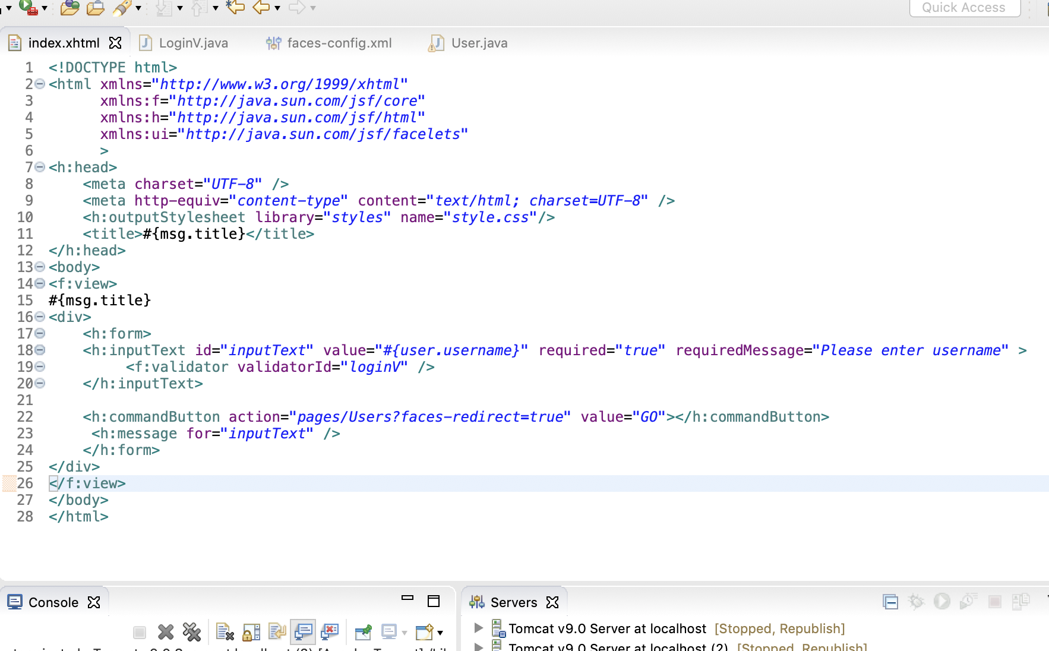
Task: Collapse the html element fold marker
Action: (x=40, y=84)
